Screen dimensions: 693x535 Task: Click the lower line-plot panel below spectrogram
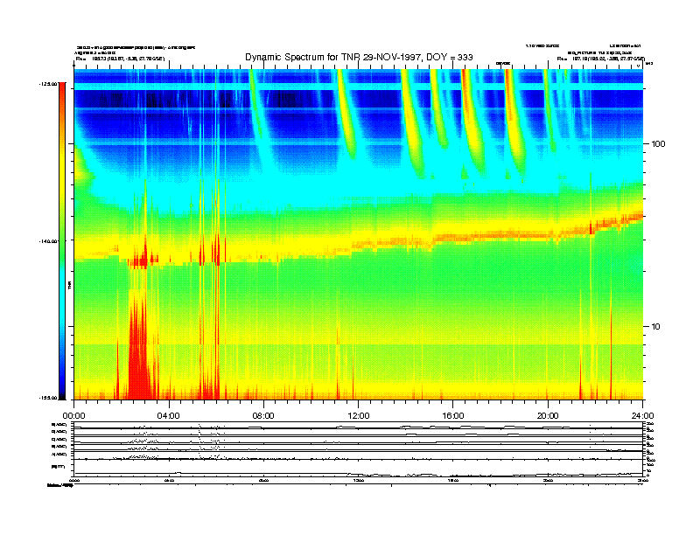click(359, 449)
